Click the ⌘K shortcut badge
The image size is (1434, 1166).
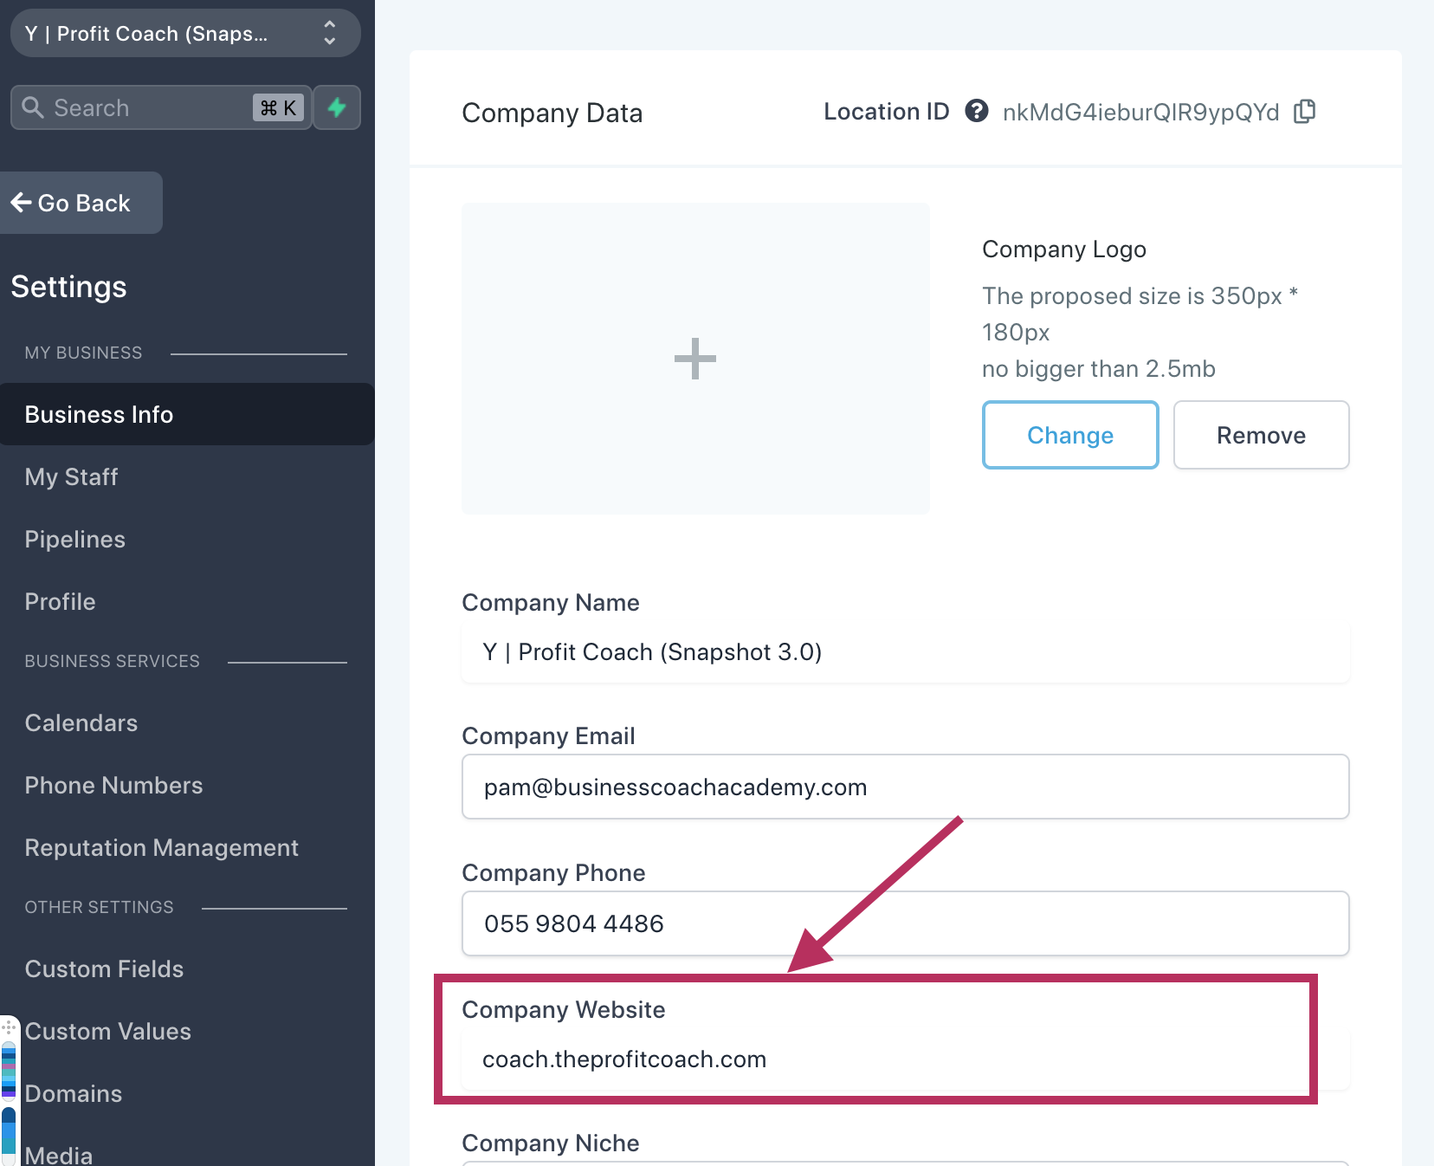279,107
